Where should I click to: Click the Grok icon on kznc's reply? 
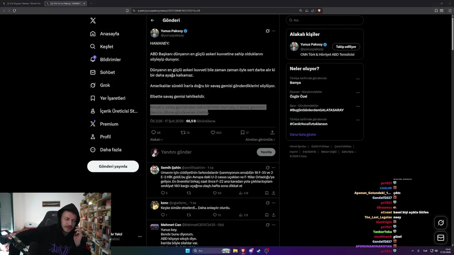tap(267, 203)
